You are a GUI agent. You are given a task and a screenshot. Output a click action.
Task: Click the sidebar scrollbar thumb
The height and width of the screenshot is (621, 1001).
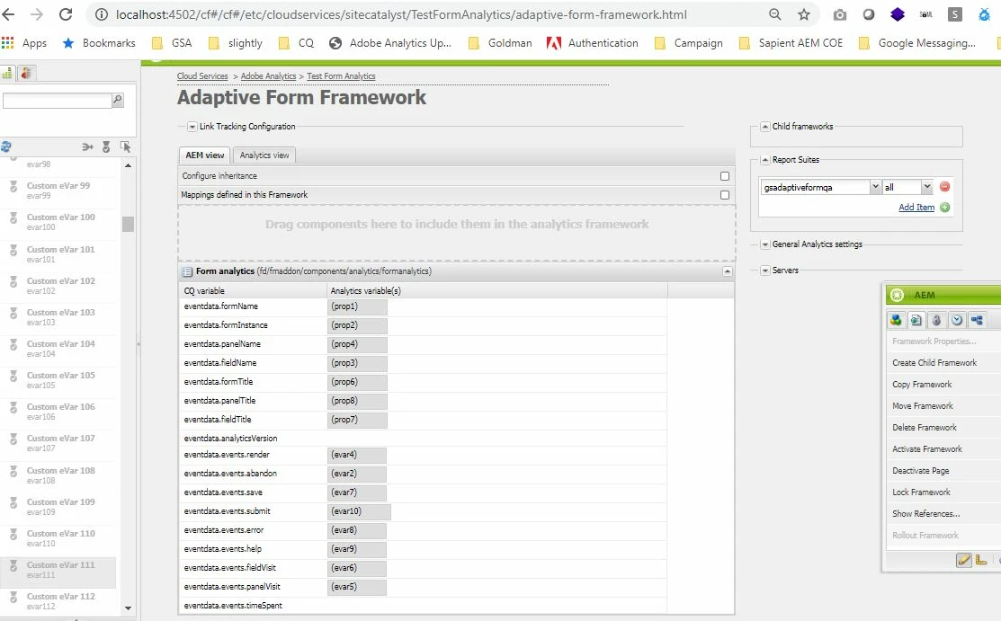coord(129,224)
